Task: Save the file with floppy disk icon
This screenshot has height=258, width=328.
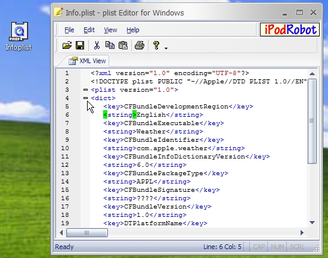Action: click(80, 45)
